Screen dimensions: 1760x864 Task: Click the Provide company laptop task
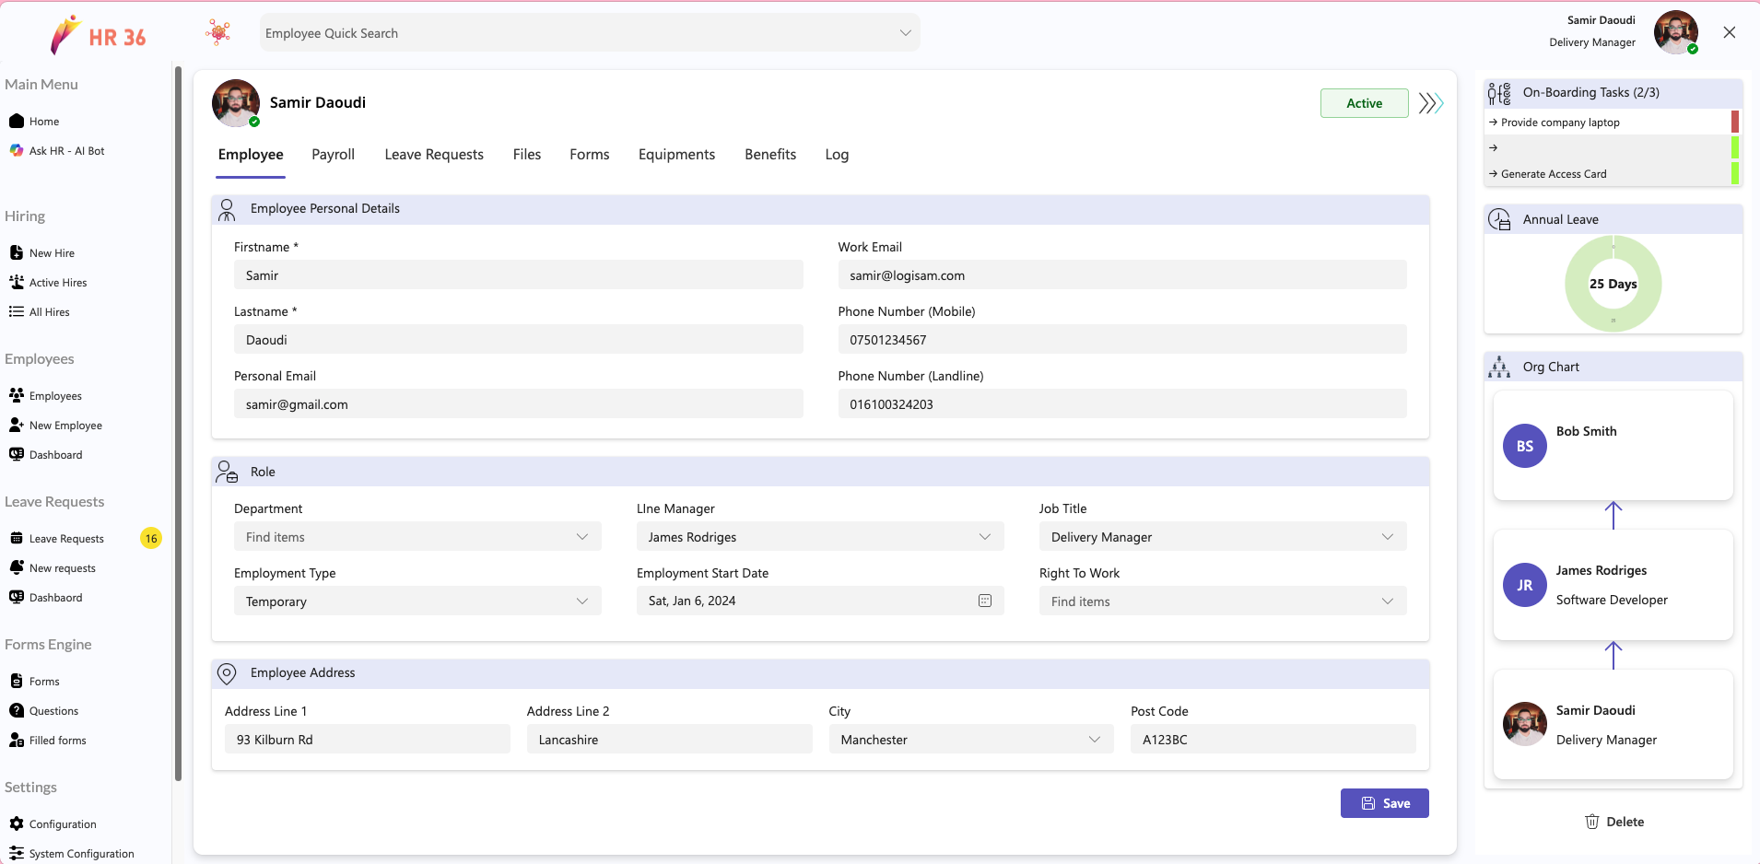[x=1560, y=123]
